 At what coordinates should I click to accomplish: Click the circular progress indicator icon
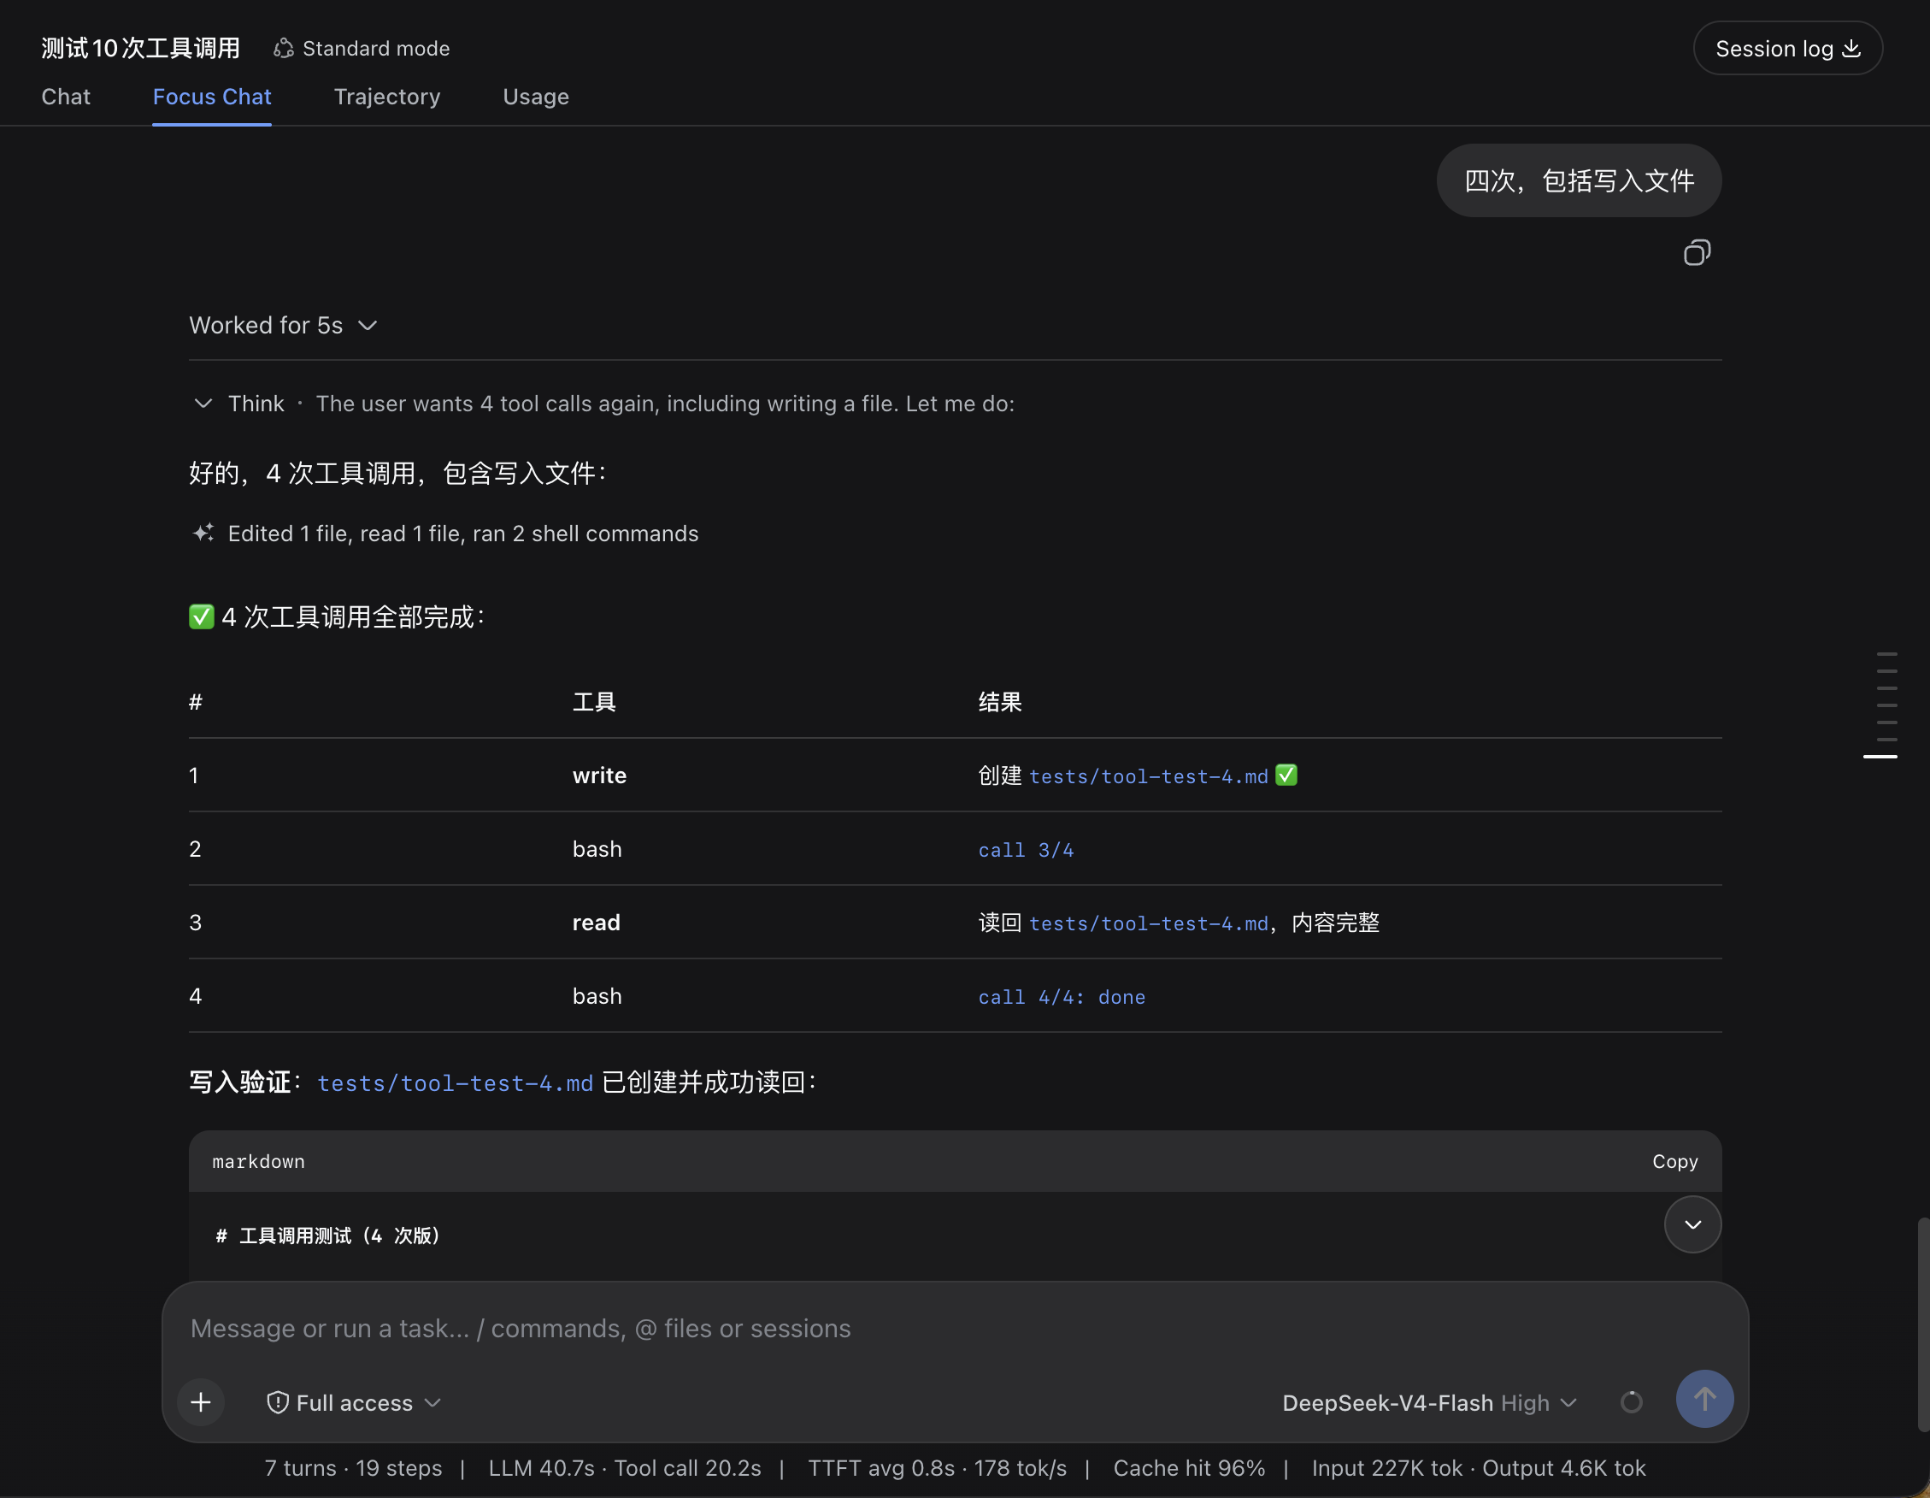click(x=1632, y=1401)
